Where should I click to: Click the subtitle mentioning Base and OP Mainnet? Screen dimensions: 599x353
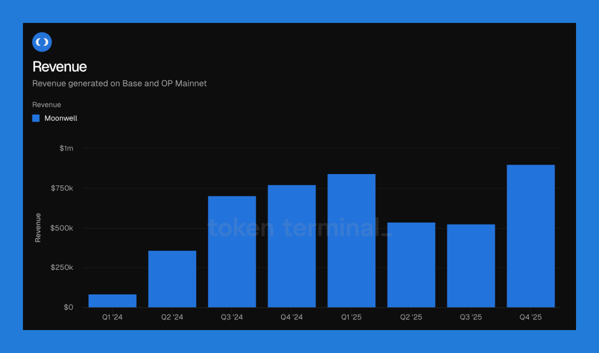point(119,83)
